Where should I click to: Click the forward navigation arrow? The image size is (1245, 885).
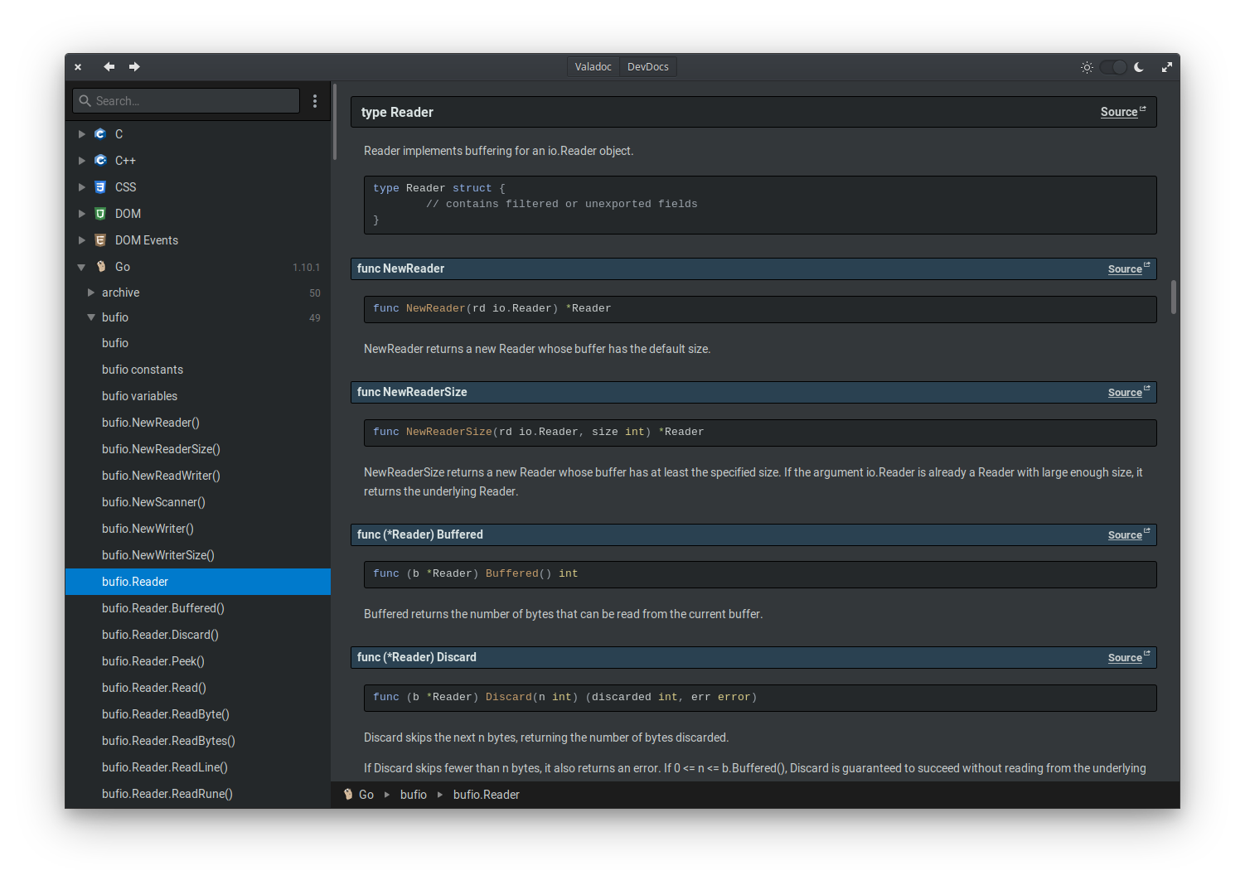pyautogui.click(x=134, y=67)
